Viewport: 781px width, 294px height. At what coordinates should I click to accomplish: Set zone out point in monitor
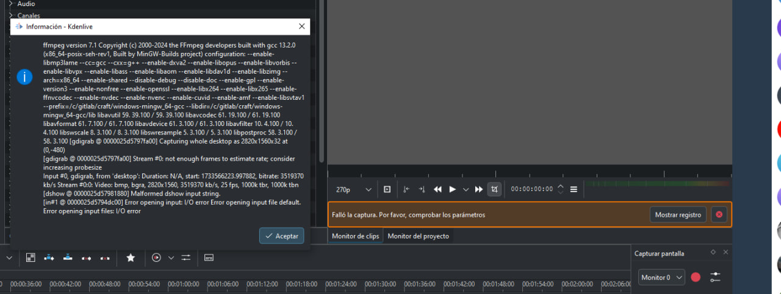click(x=422, y=189)
